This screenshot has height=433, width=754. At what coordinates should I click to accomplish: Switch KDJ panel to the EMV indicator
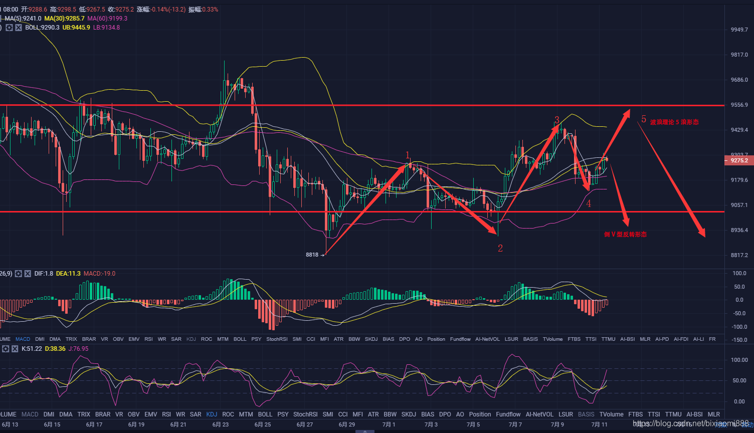[150, 414]
